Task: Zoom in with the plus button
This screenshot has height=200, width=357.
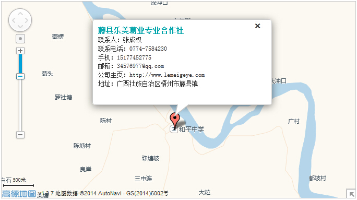Action: point(20,51)
